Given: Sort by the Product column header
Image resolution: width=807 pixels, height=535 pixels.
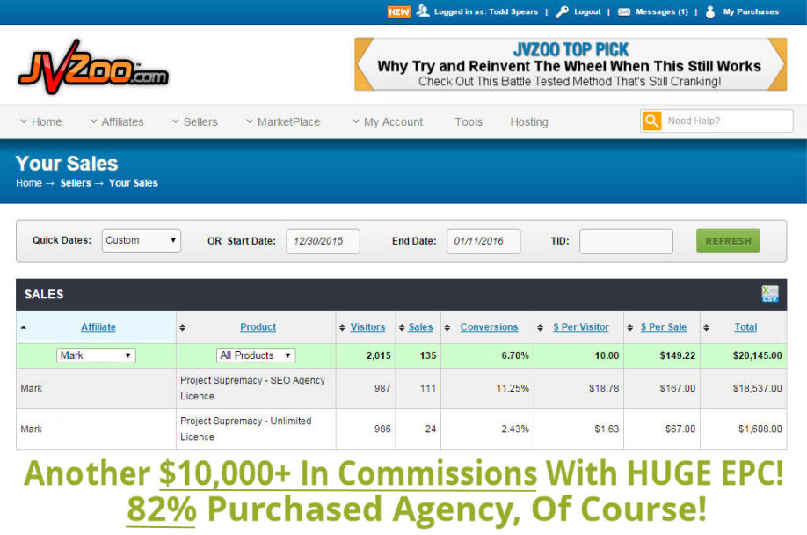Looking at the screenshot, I should 258,327.
